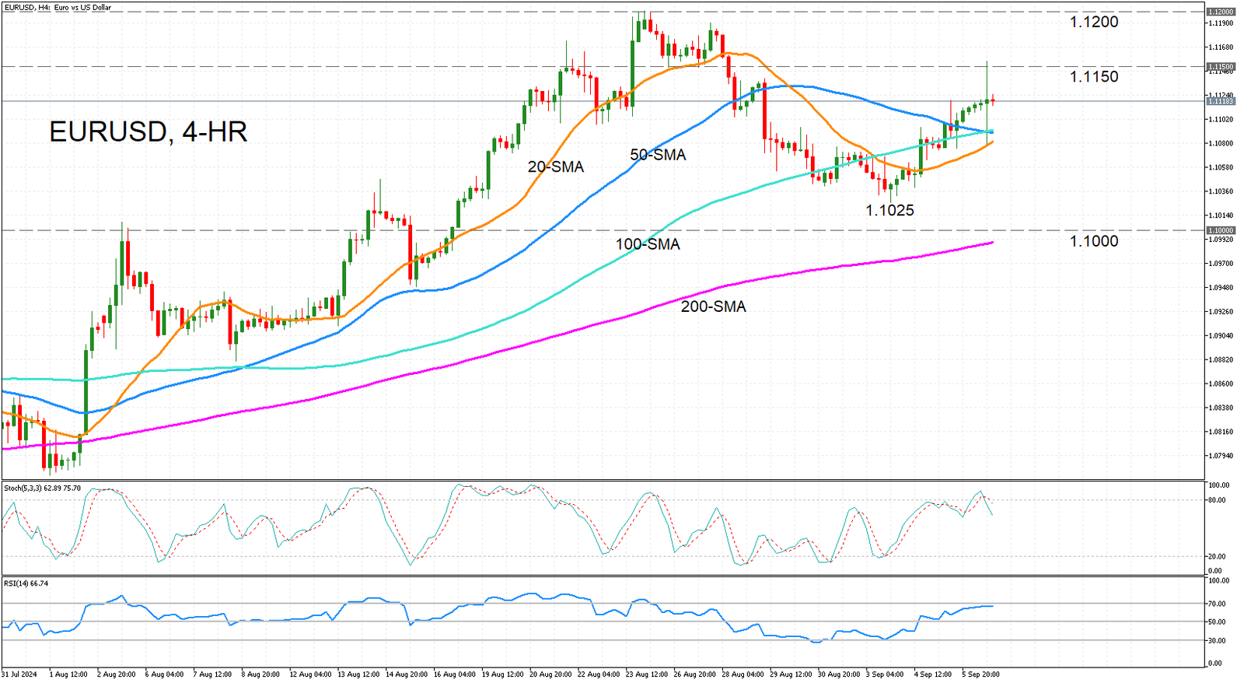Click the '29 Aug 12:00' time label
This screenshot has height=683, width=1244.
point(791,674)
